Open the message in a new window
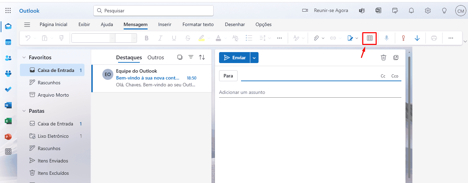Image resolution: width=468 pixels, height=183 pixels. tap(396, 58)
